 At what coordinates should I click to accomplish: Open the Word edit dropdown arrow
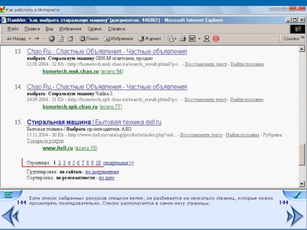pyautogui.click(x=199, y=39)
